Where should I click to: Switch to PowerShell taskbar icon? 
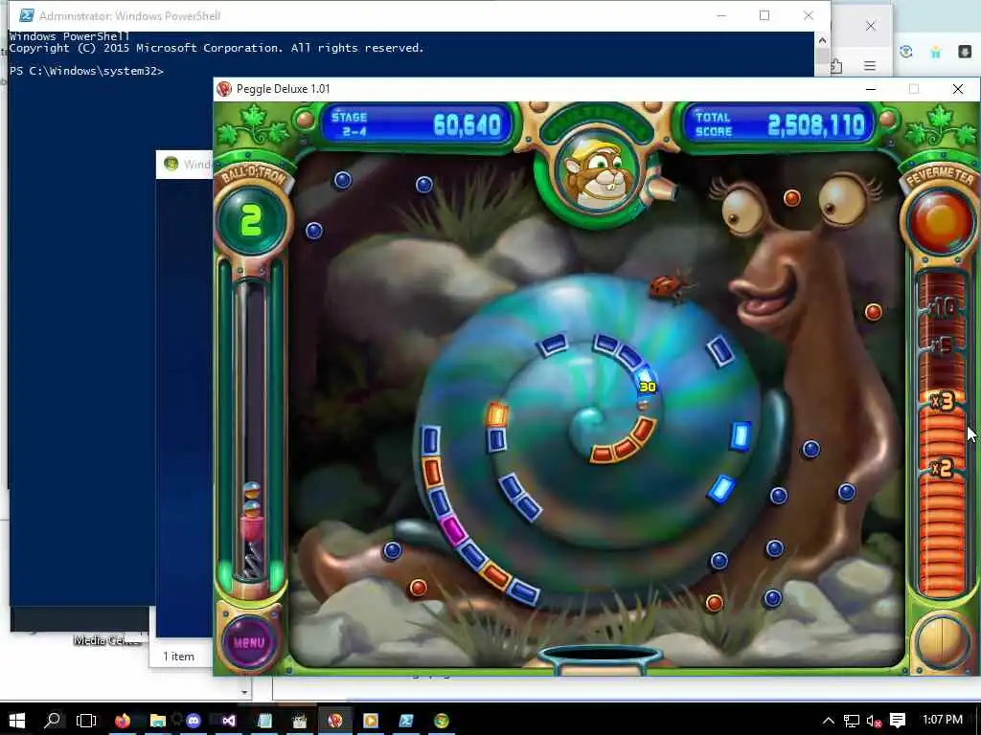(x=406, y=721)
